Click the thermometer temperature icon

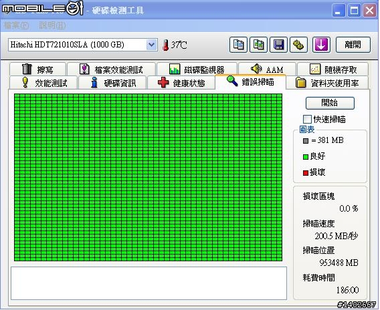(x=166, y=45)
